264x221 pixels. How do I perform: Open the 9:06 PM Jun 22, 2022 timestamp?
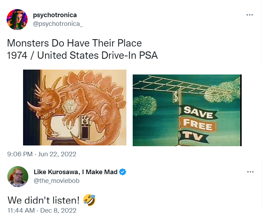coord(42,154)
